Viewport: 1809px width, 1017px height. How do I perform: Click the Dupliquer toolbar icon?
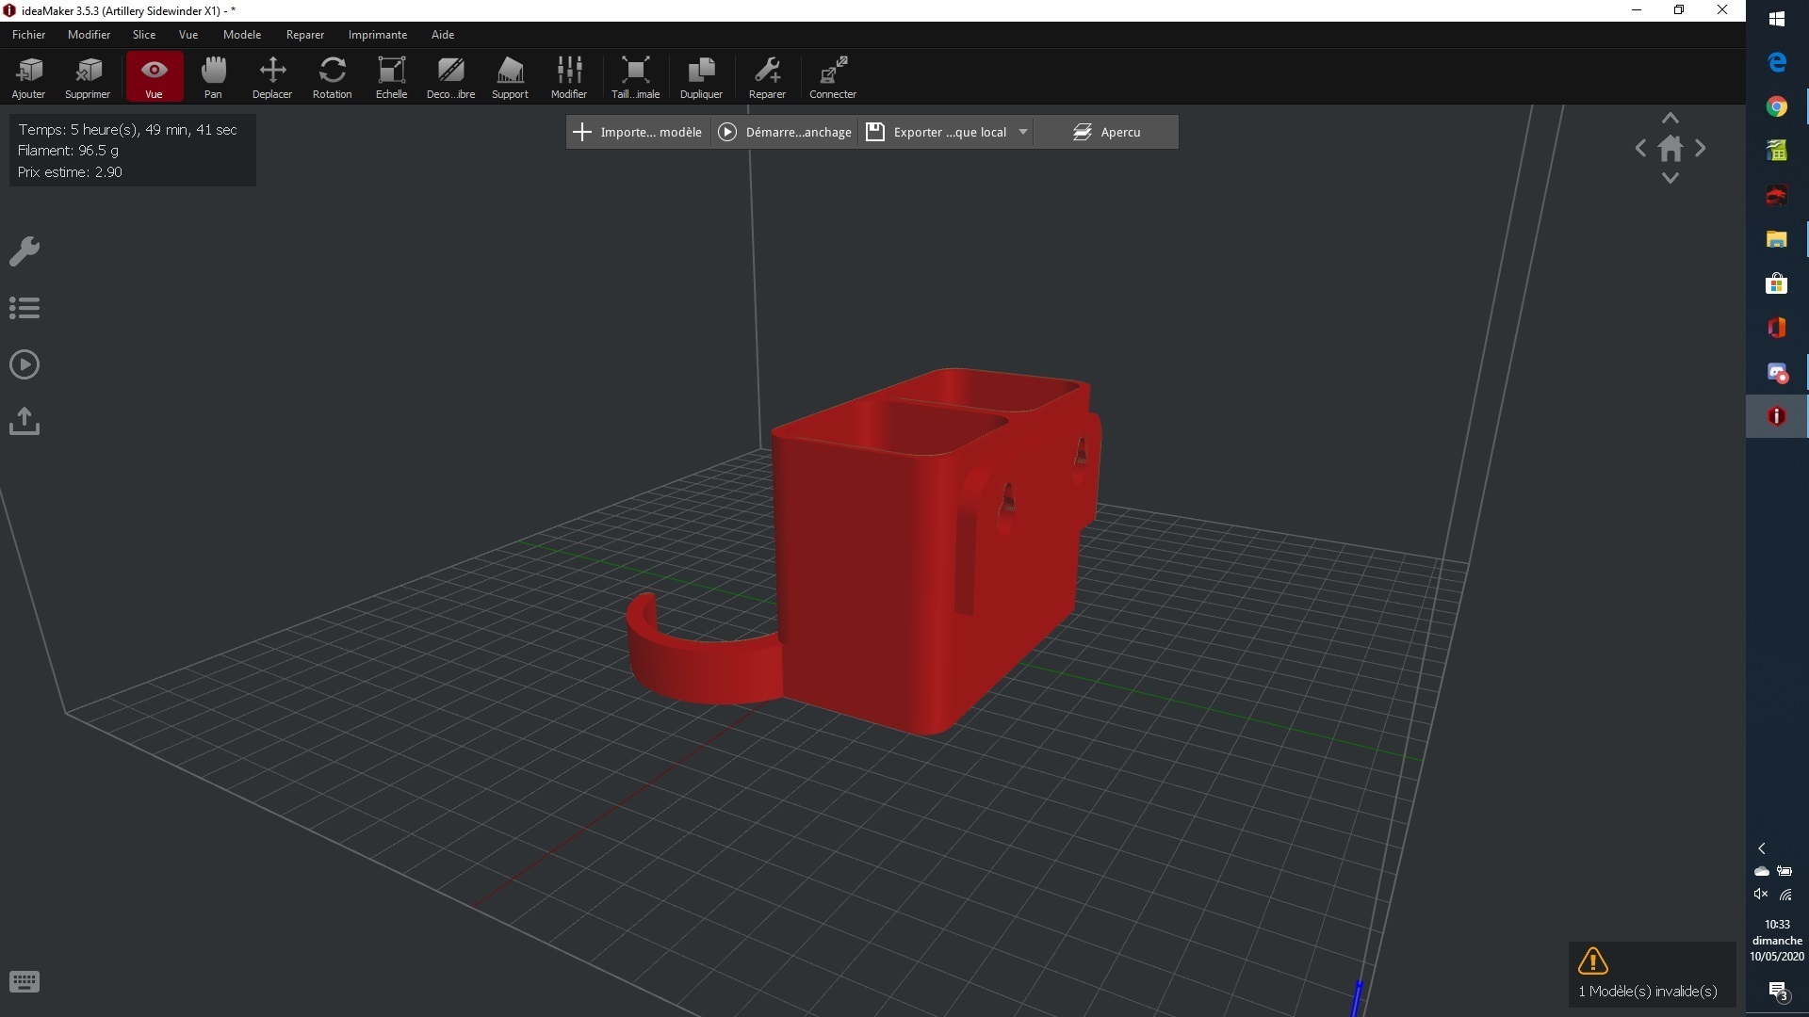pyautogui.click(x=701, y=76)
